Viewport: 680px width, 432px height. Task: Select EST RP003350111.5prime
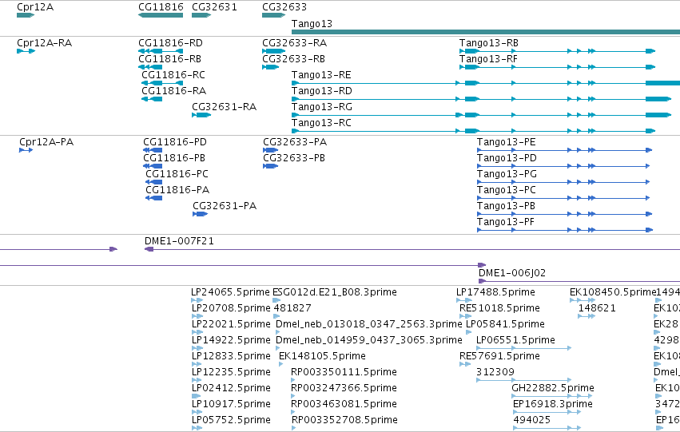(344, 373)
